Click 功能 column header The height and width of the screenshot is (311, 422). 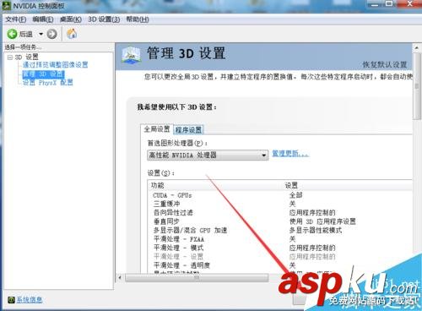point(158,185)
